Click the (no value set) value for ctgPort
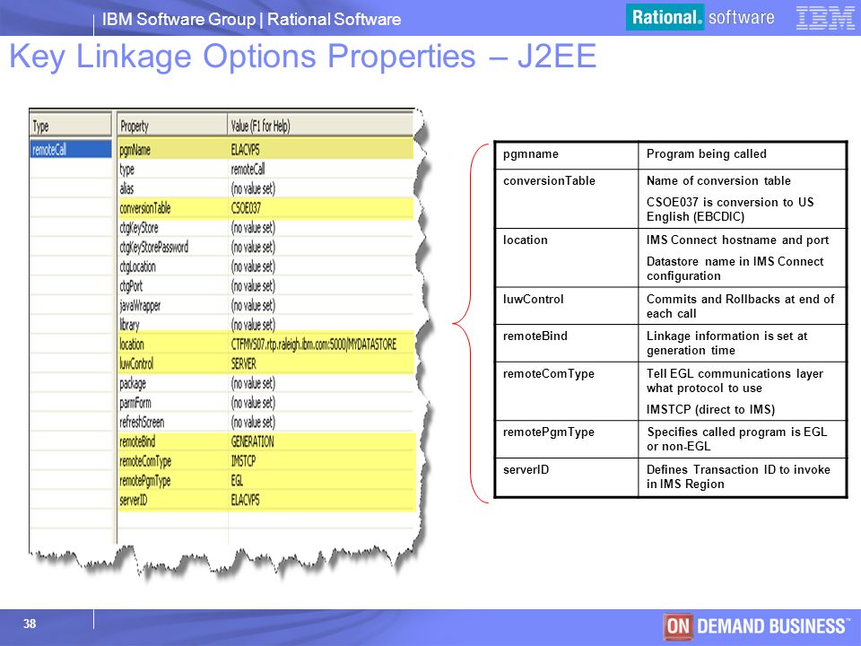Screen dimensions: 861x646 [253, 285]
